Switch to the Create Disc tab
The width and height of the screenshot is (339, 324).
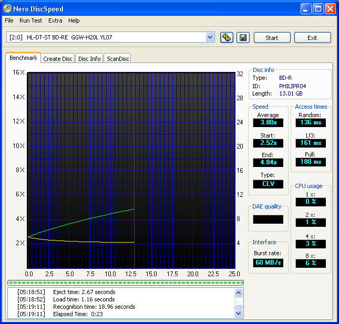(57, 58)
